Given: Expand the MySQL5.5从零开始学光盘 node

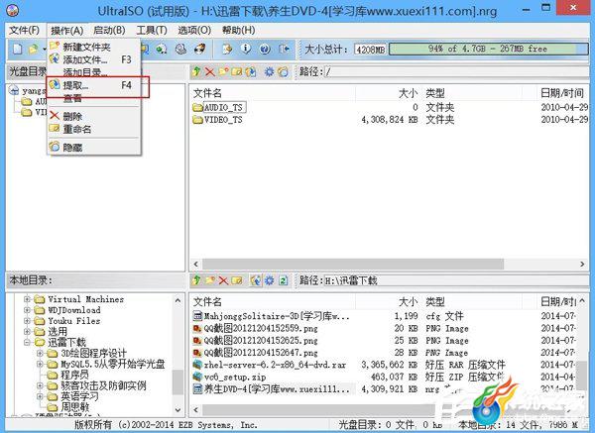Looking at the screenshot, I should click(40, 364).
